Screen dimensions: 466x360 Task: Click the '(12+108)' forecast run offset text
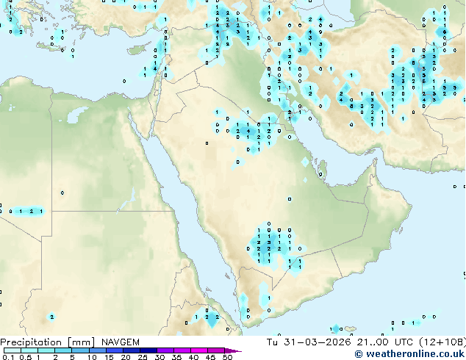coord(442,342)
